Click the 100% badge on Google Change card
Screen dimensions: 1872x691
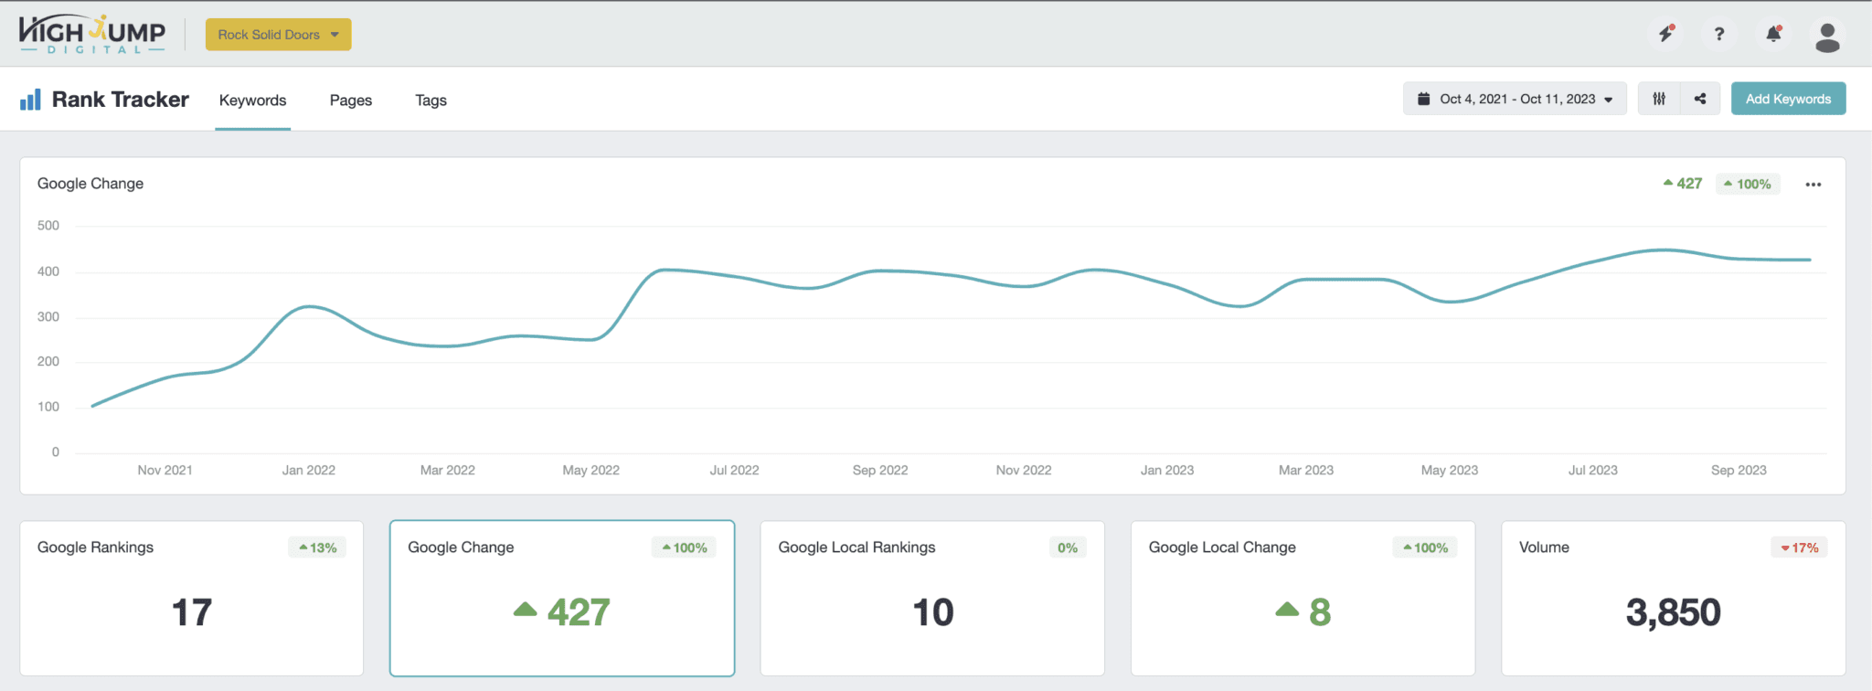tap(684, 547)
